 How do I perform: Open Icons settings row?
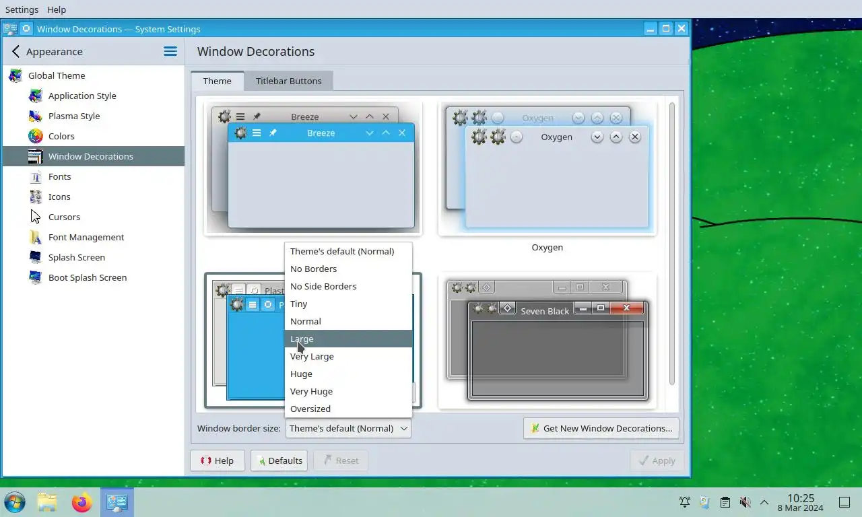tap(94, 197)
